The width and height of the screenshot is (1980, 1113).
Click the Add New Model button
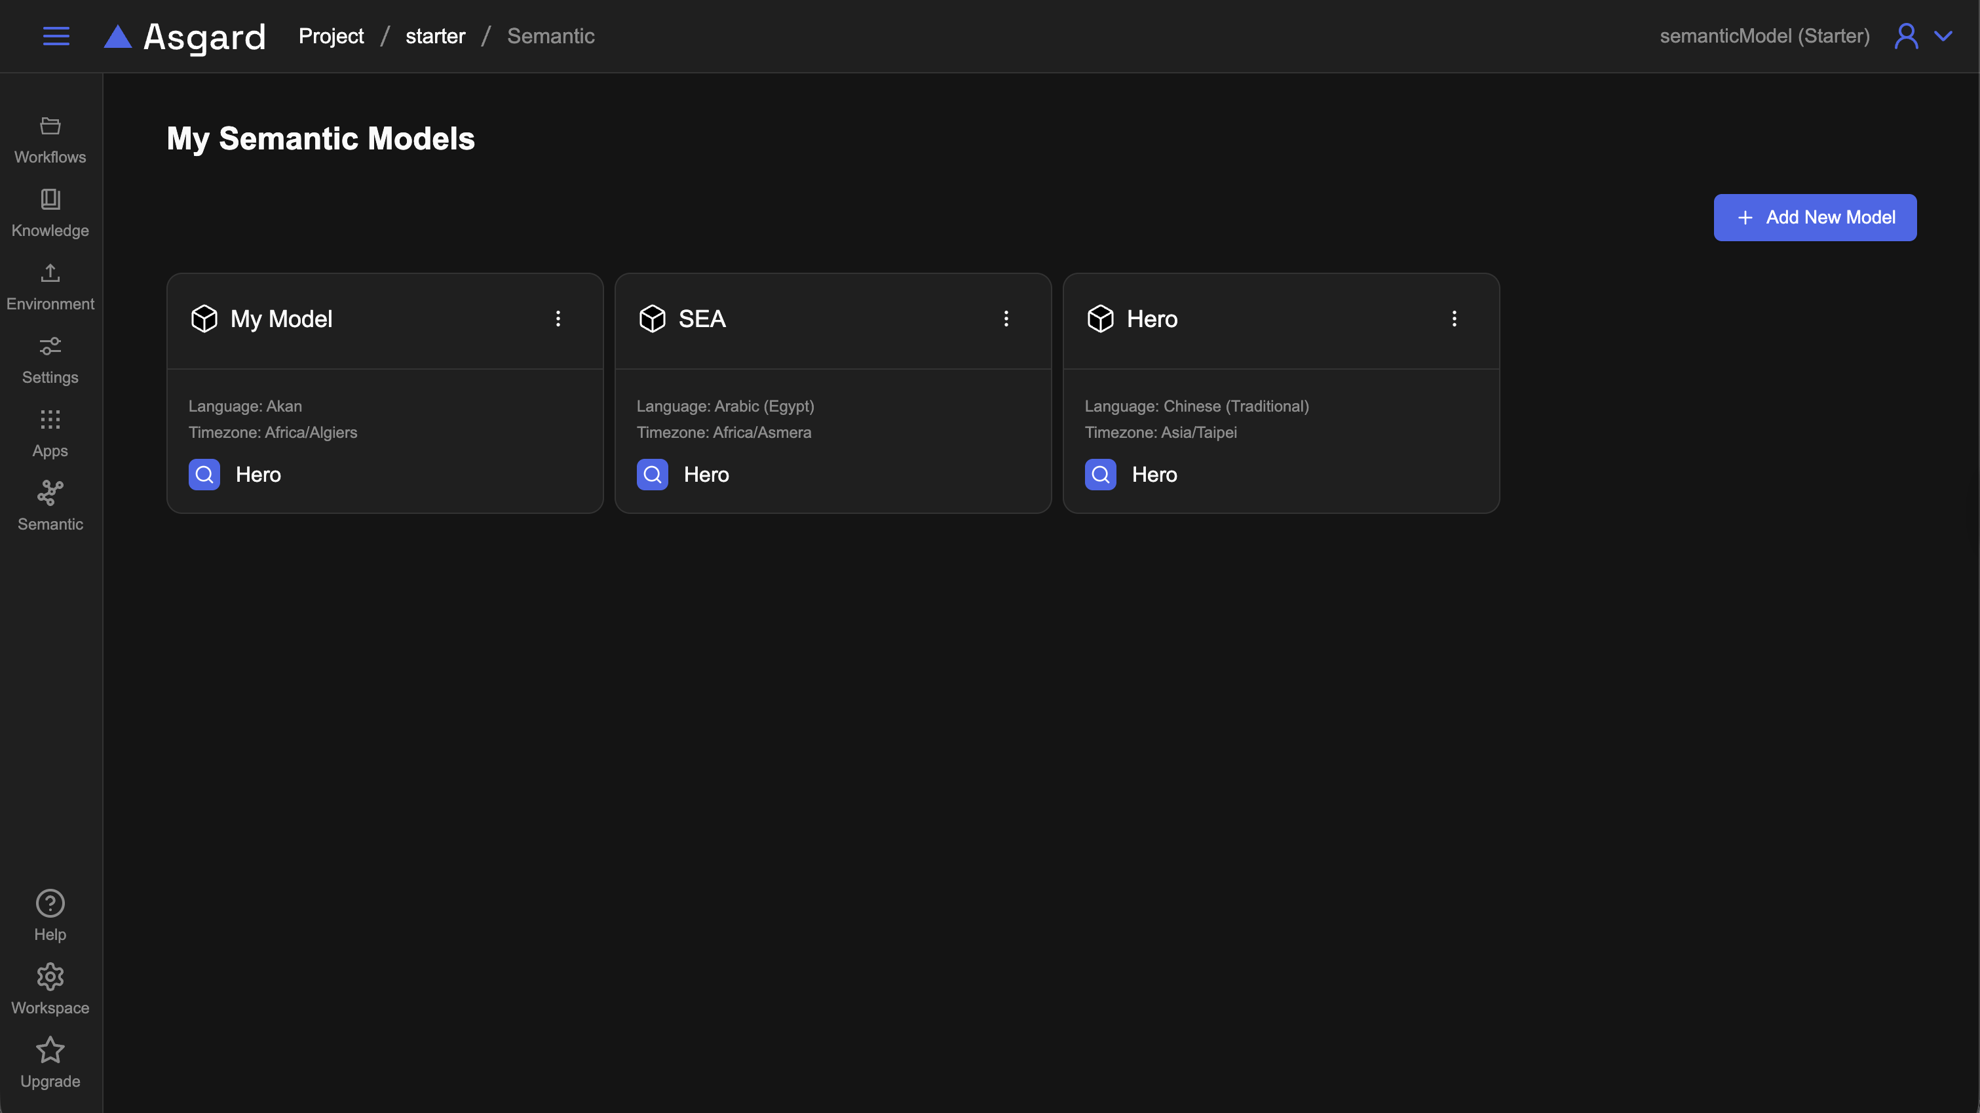pyautogui.click(x=1814, y=218)
